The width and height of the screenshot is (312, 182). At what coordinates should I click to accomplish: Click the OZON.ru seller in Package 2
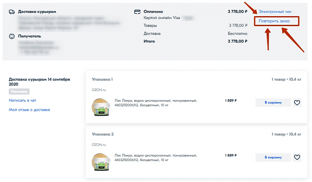99,144
